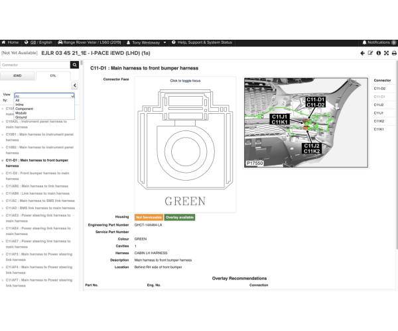Click the Part No. column header

[92, 285]
